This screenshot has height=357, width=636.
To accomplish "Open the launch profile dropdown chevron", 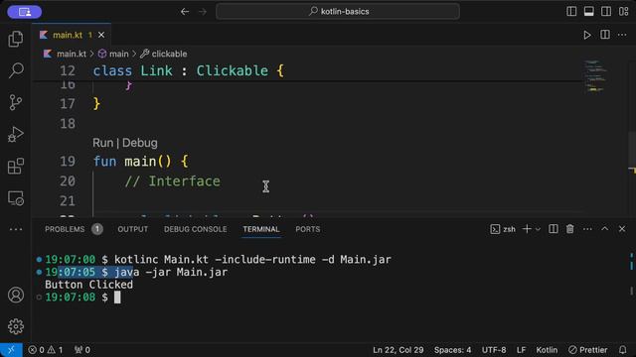I will tap(538, 229).
